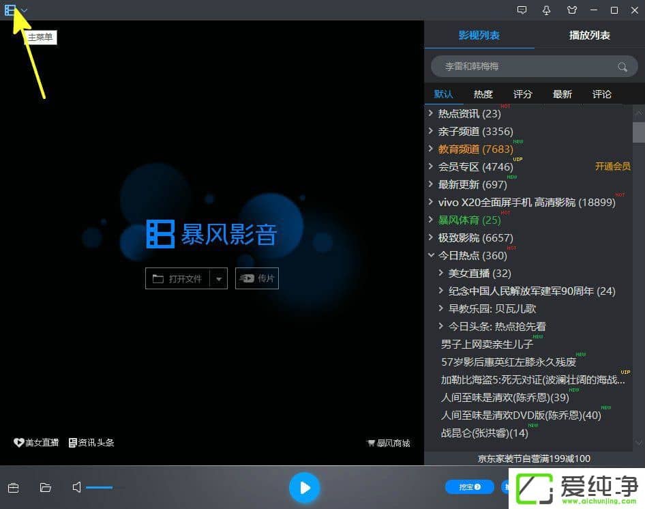Click the 开通会员 link
This screenshot has height=509, width=645.
click(x=612, y=166)
